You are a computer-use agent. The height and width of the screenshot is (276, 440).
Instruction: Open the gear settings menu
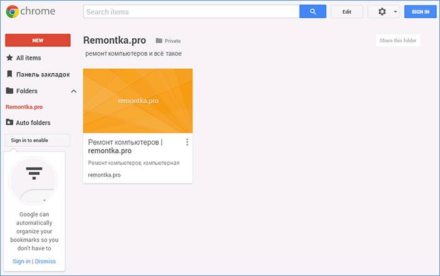[382, 12]
